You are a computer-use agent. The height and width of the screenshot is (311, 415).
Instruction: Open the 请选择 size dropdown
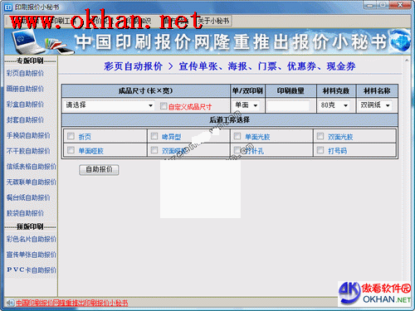coord(109,105)
